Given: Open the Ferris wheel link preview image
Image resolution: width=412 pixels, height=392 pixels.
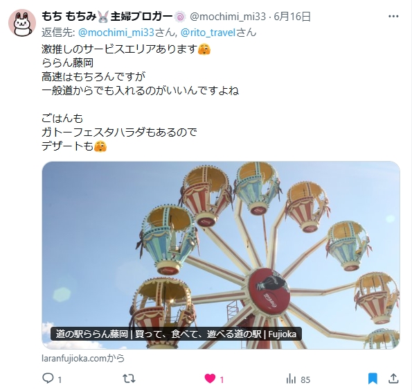Looking at the screenshot, I should coord(221,255).
